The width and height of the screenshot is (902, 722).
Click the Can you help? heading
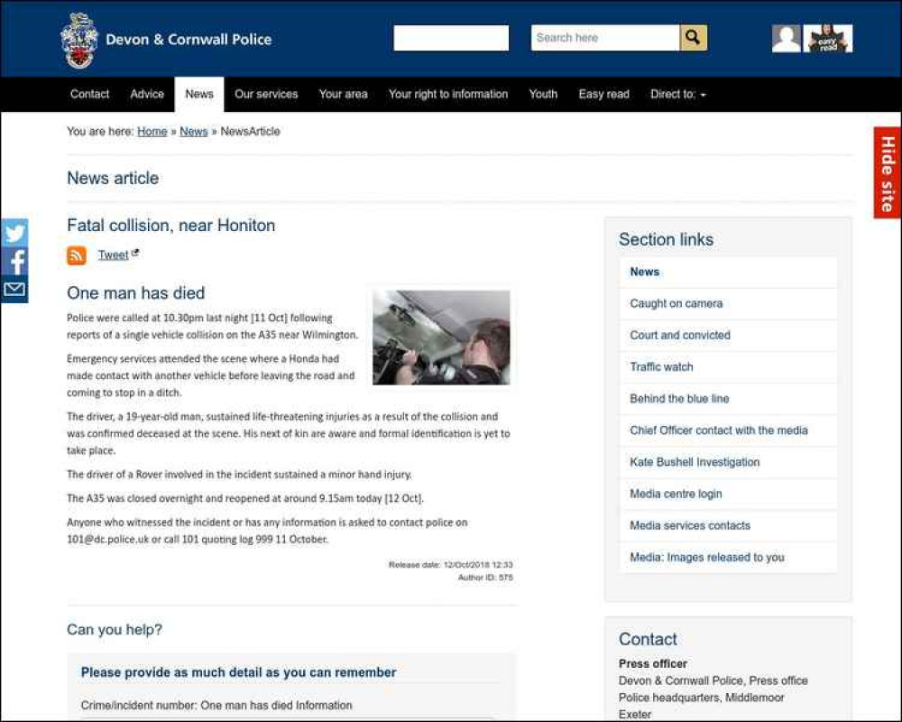[x=115, y=629]
